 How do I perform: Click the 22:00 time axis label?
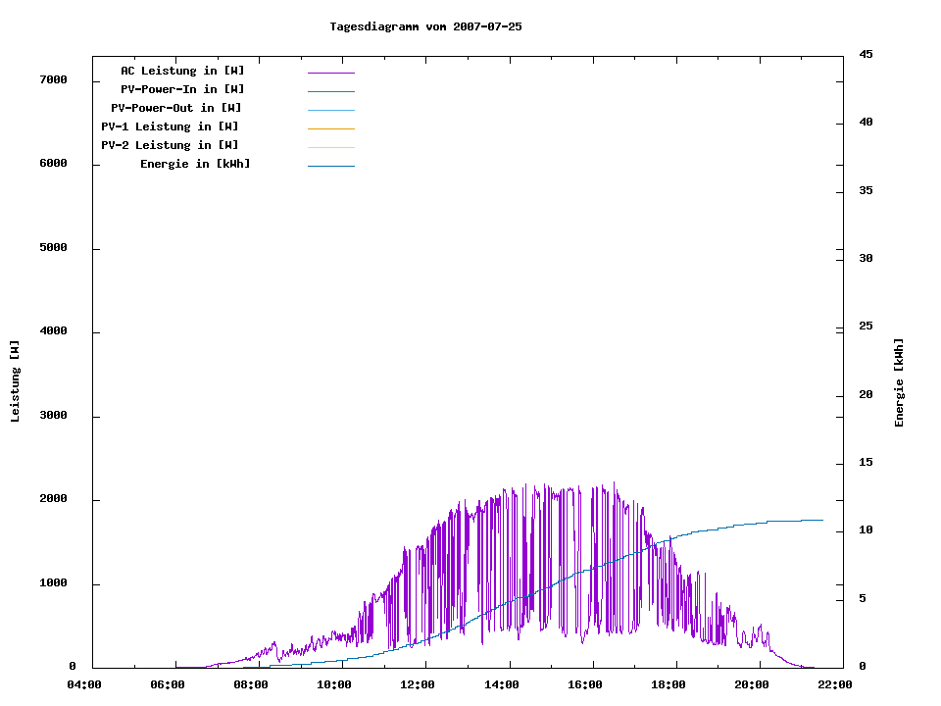[836, 685]
